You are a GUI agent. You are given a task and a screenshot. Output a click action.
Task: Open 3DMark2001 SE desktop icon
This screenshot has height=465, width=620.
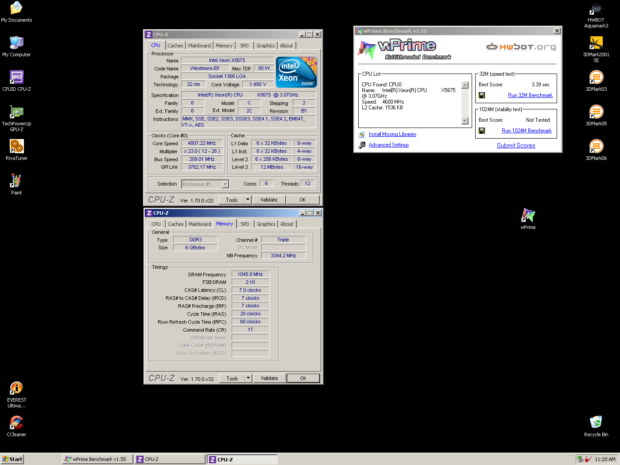click(596, 49)
